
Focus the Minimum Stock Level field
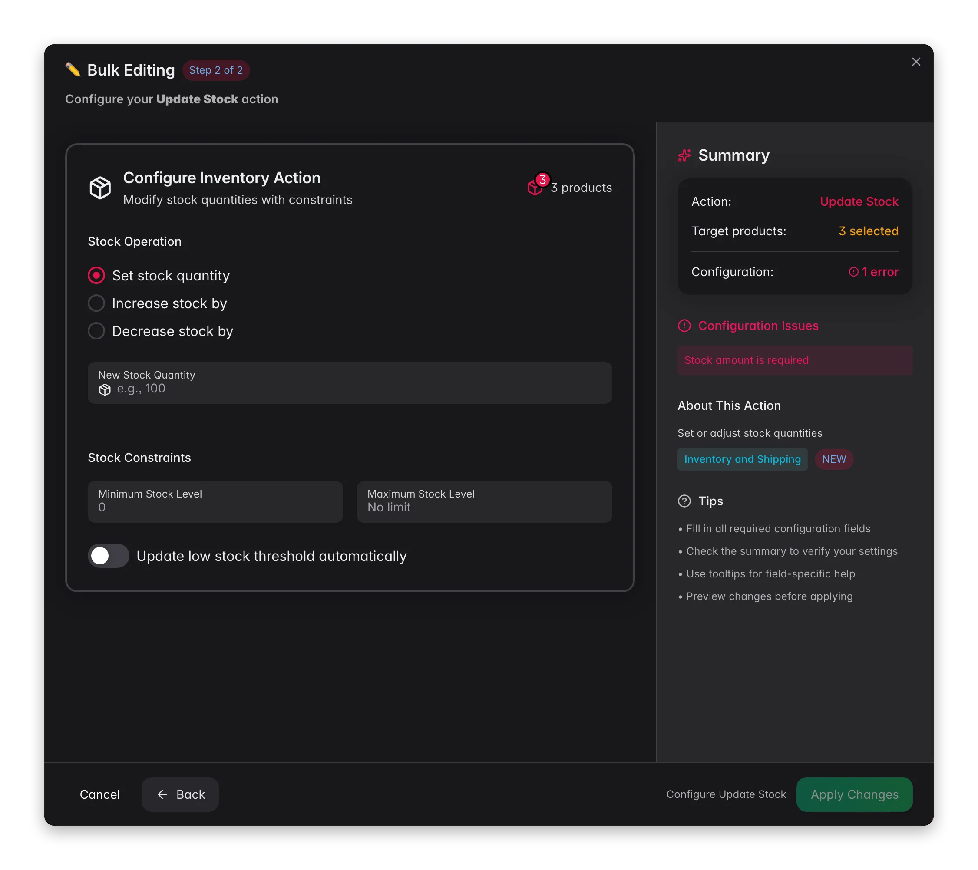(215, 502)
